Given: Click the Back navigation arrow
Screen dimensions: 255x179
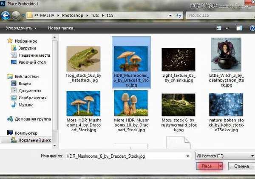Looking at the screenshot, I should tap(6, 16).
